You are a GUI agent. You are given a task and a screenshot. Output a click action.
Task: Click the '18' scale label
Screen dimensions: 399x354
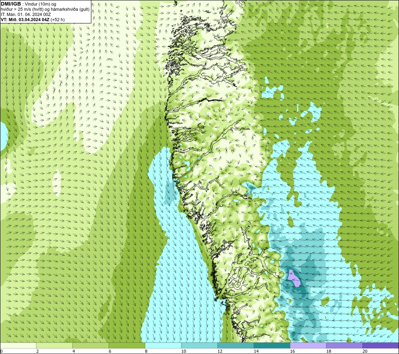pyautogui.click(x=329, y=352)
